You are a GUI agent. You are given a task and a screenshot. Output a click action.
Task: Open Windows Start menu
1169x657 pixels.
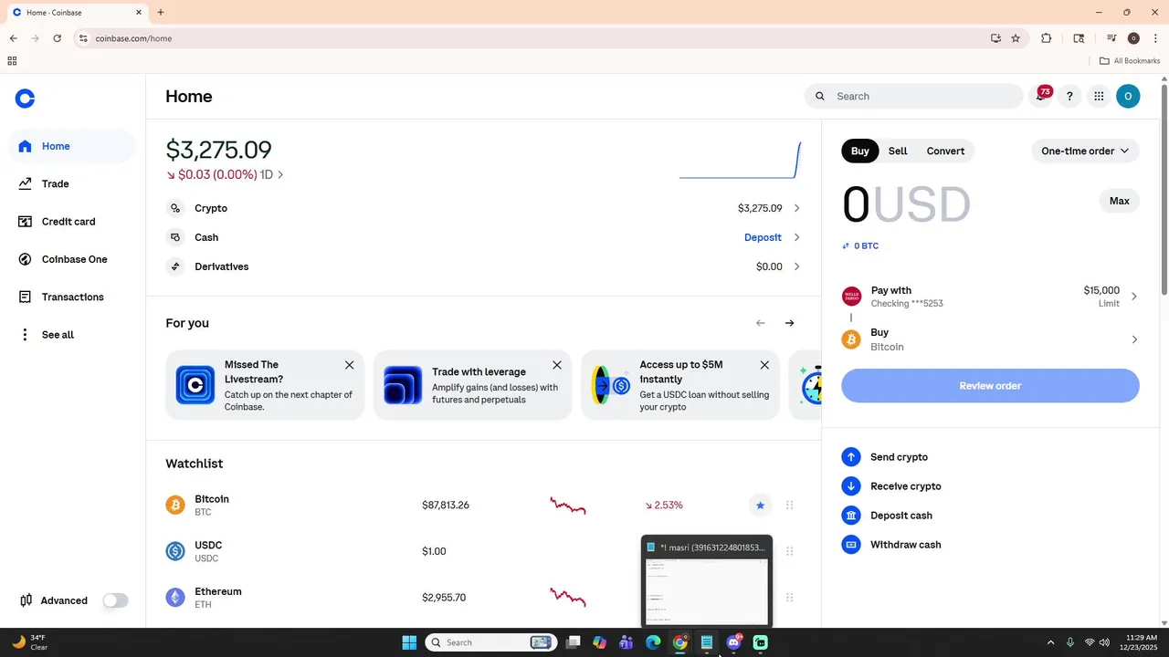click(x=409, y=642)
